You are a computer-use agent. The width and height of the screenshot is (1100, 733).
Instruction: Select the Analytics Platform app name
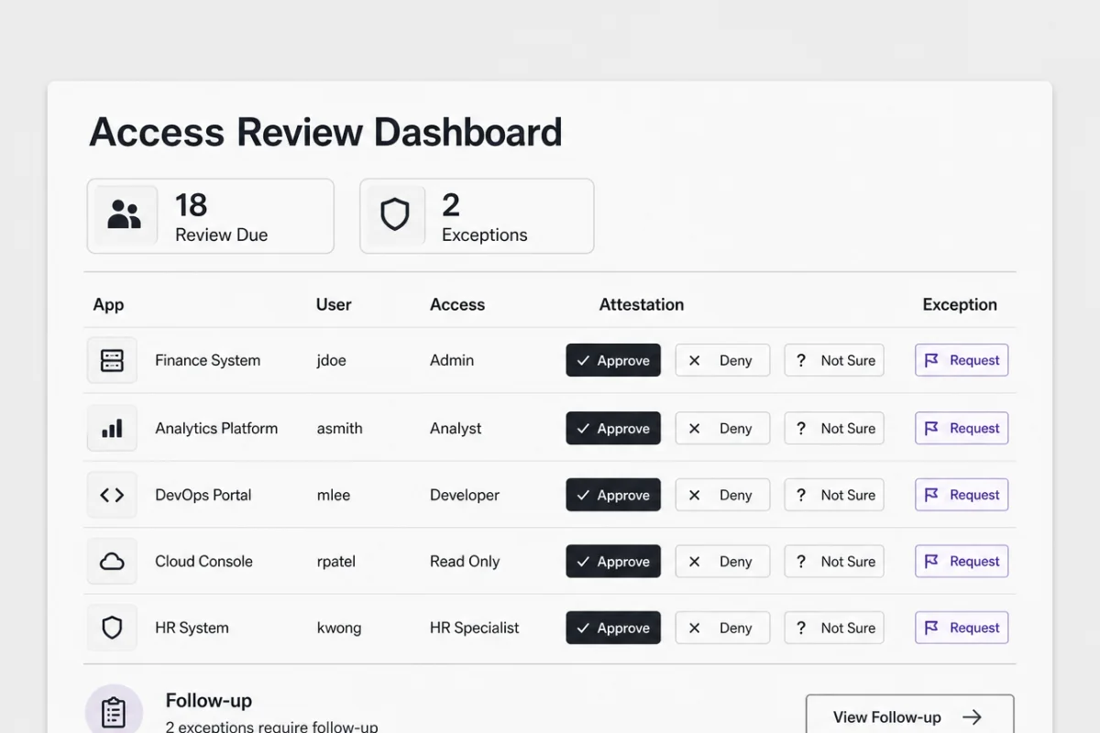point(216,428)
